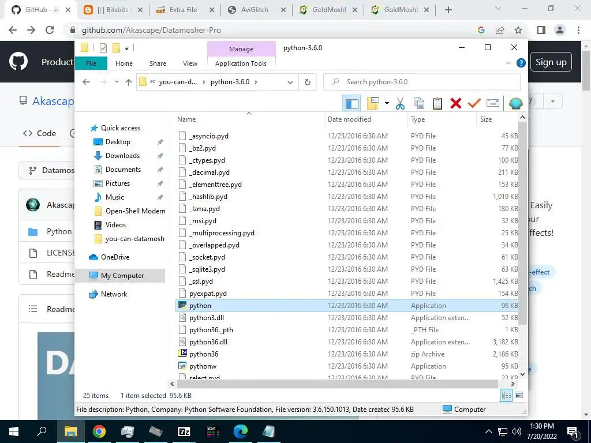Viewport: 591px width, 443px height.
Task: Click the Manage contextual tab header
Action: pos(241,49)
